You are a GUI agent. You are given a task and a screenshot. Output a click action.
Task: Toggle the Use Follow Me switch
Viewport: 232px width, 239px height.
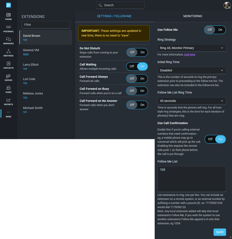[215, 30]
